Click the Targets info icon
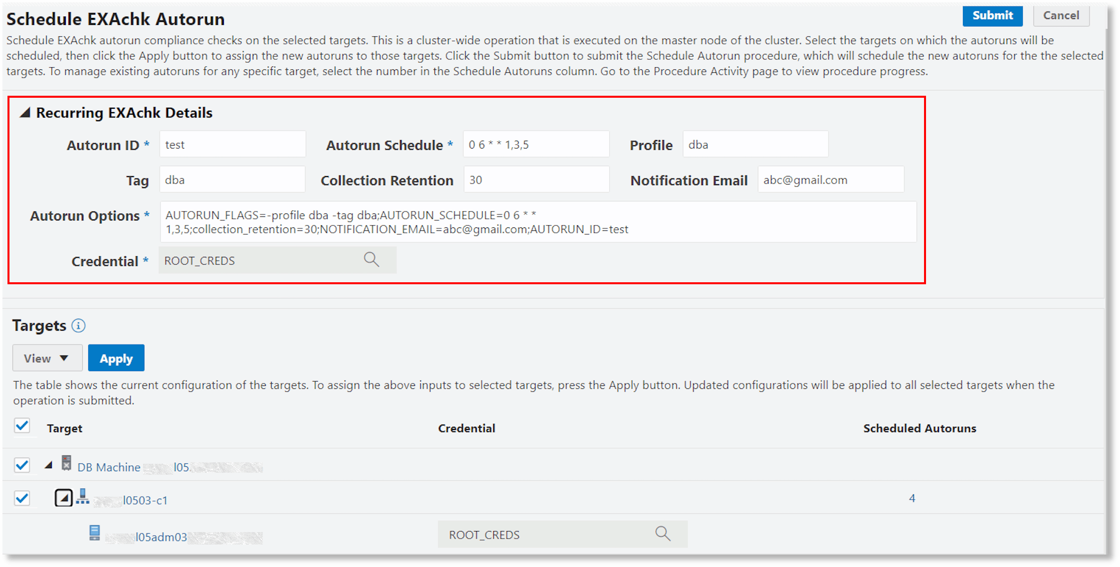The width and height of the screenshot is (1120, 567). [78, 326]
